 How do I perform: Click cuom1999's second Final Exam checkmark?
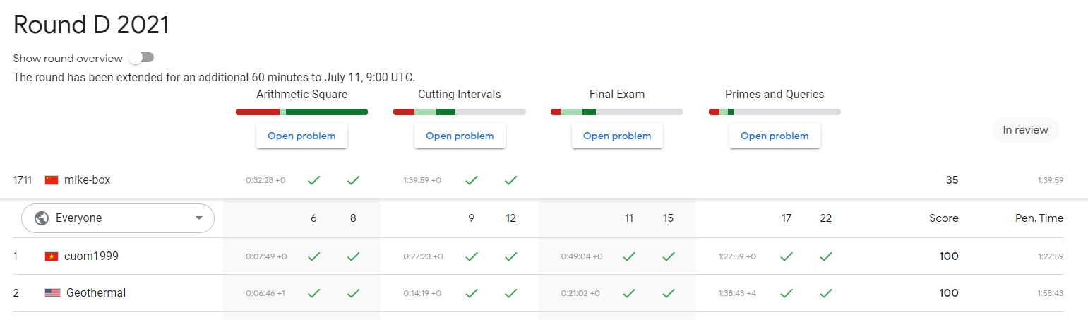(x=669, y=256)
